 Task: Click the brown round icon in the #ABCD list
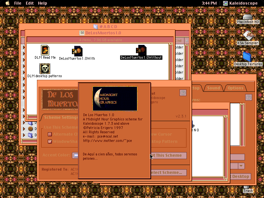coord(30,129)
